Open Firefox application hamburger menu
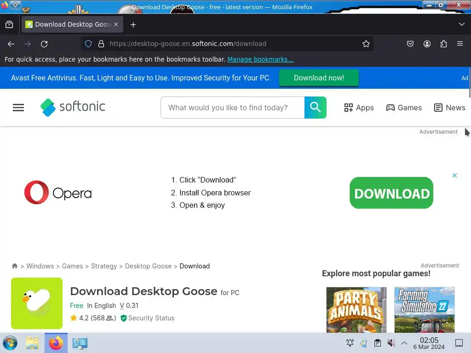The width and height of the screenshot is (471, 353). pyautogui.click(x=460, y=44)
